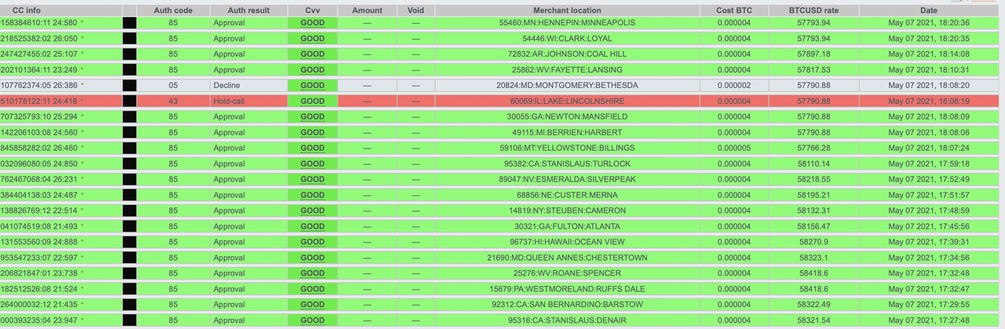The height and width of the screenshot is (329, 1005).
Task: Select BTCUSD rate 58110.14
Action: pos(813,163)
